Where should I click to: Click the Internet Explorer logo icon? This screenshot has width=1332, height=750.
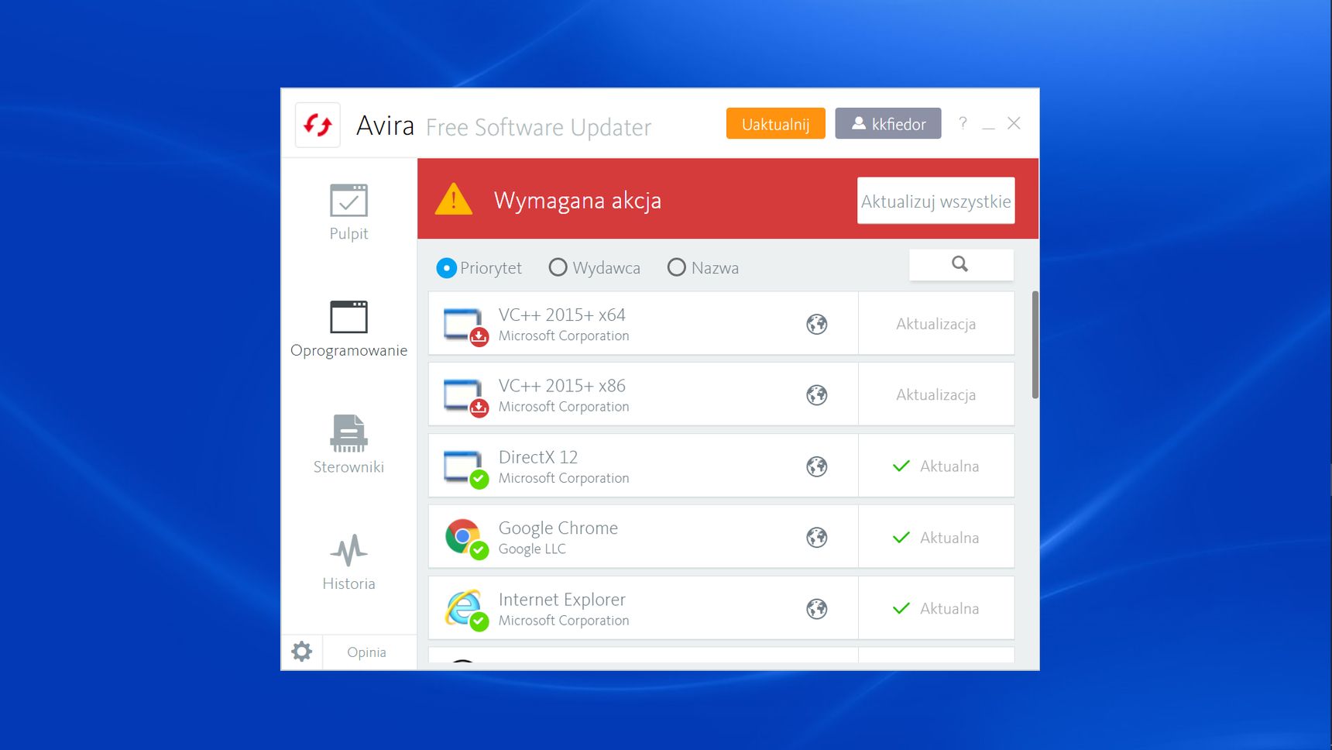[465, 610]
